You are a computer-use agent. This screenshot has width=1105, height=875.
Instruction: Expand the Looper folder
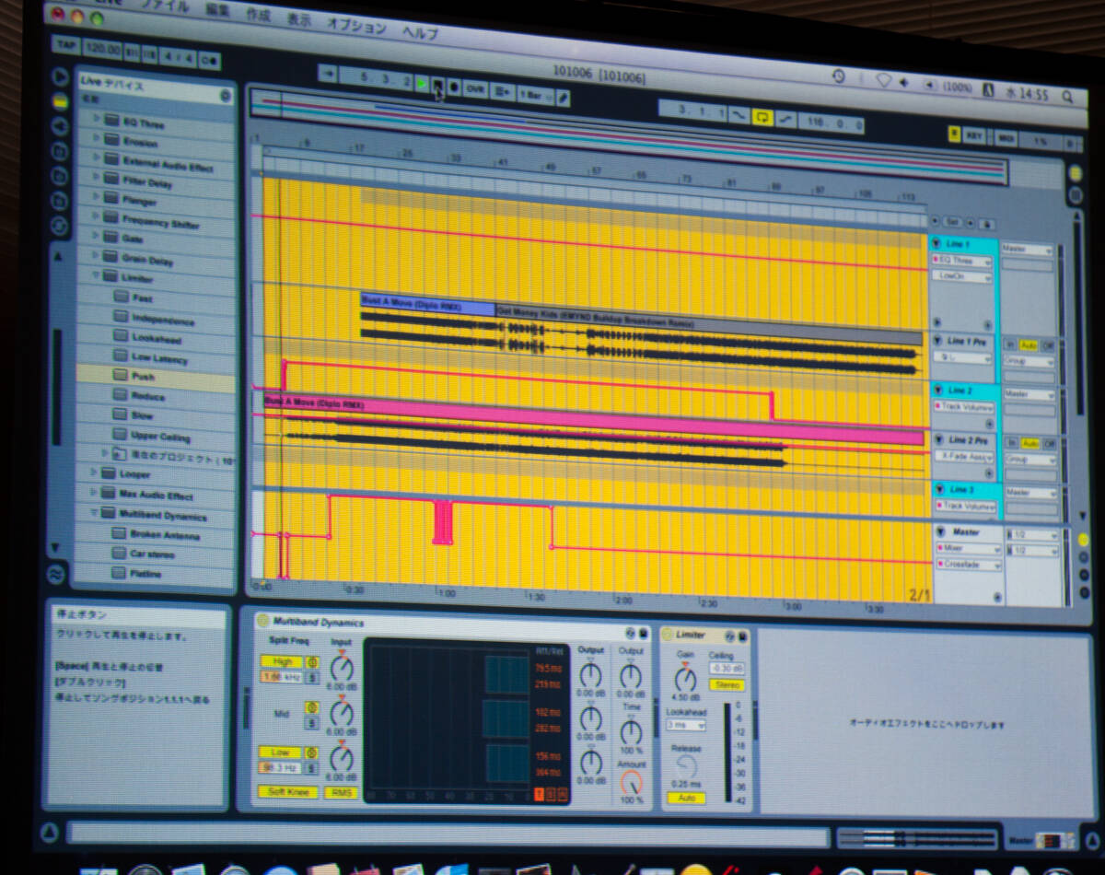[x=94, y=472]
